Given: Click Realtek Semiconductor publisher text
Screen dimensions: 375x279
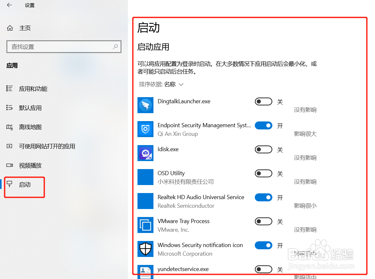Looking at the screenshot, I should coord(186,205).
